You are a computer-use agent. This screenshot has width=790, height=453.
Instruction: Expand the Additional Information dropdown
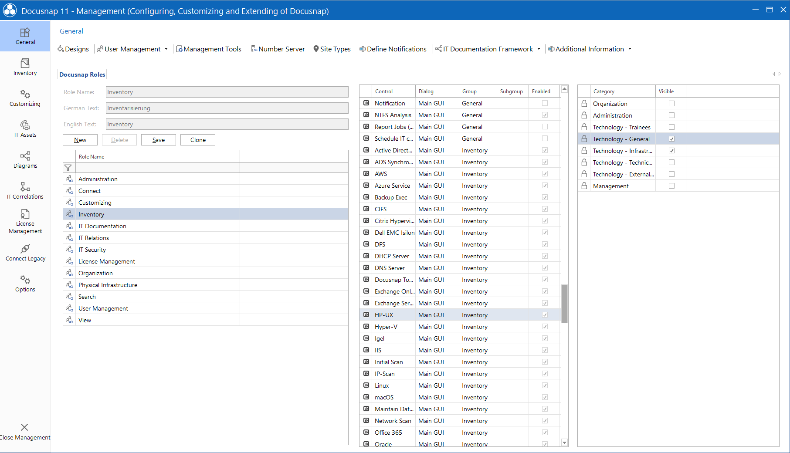coord(629,49)
